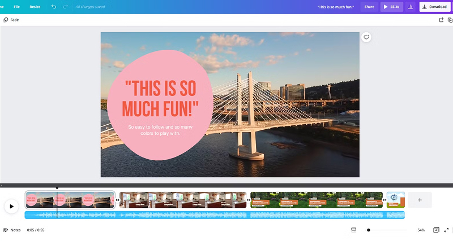Click the export page icon at top right
453x241 pixels.
441,20
